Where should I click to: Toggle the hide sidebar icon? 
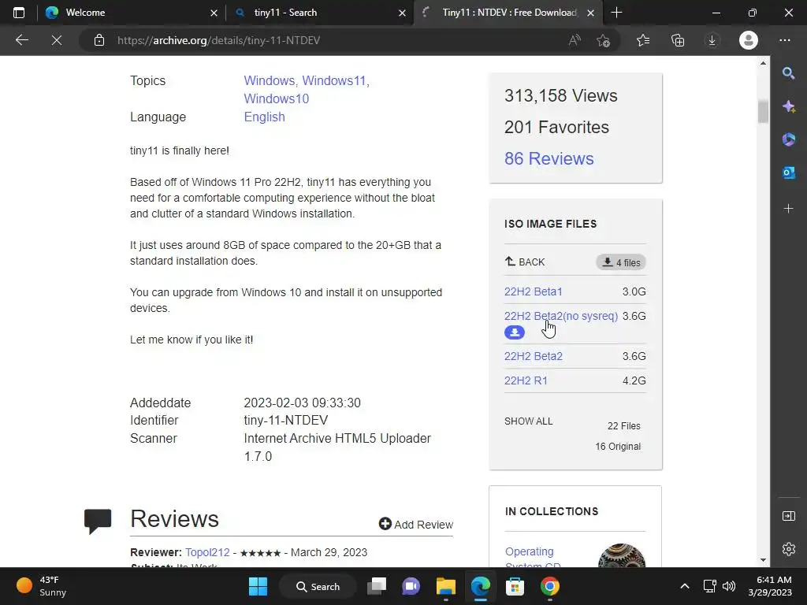(788, 516)
